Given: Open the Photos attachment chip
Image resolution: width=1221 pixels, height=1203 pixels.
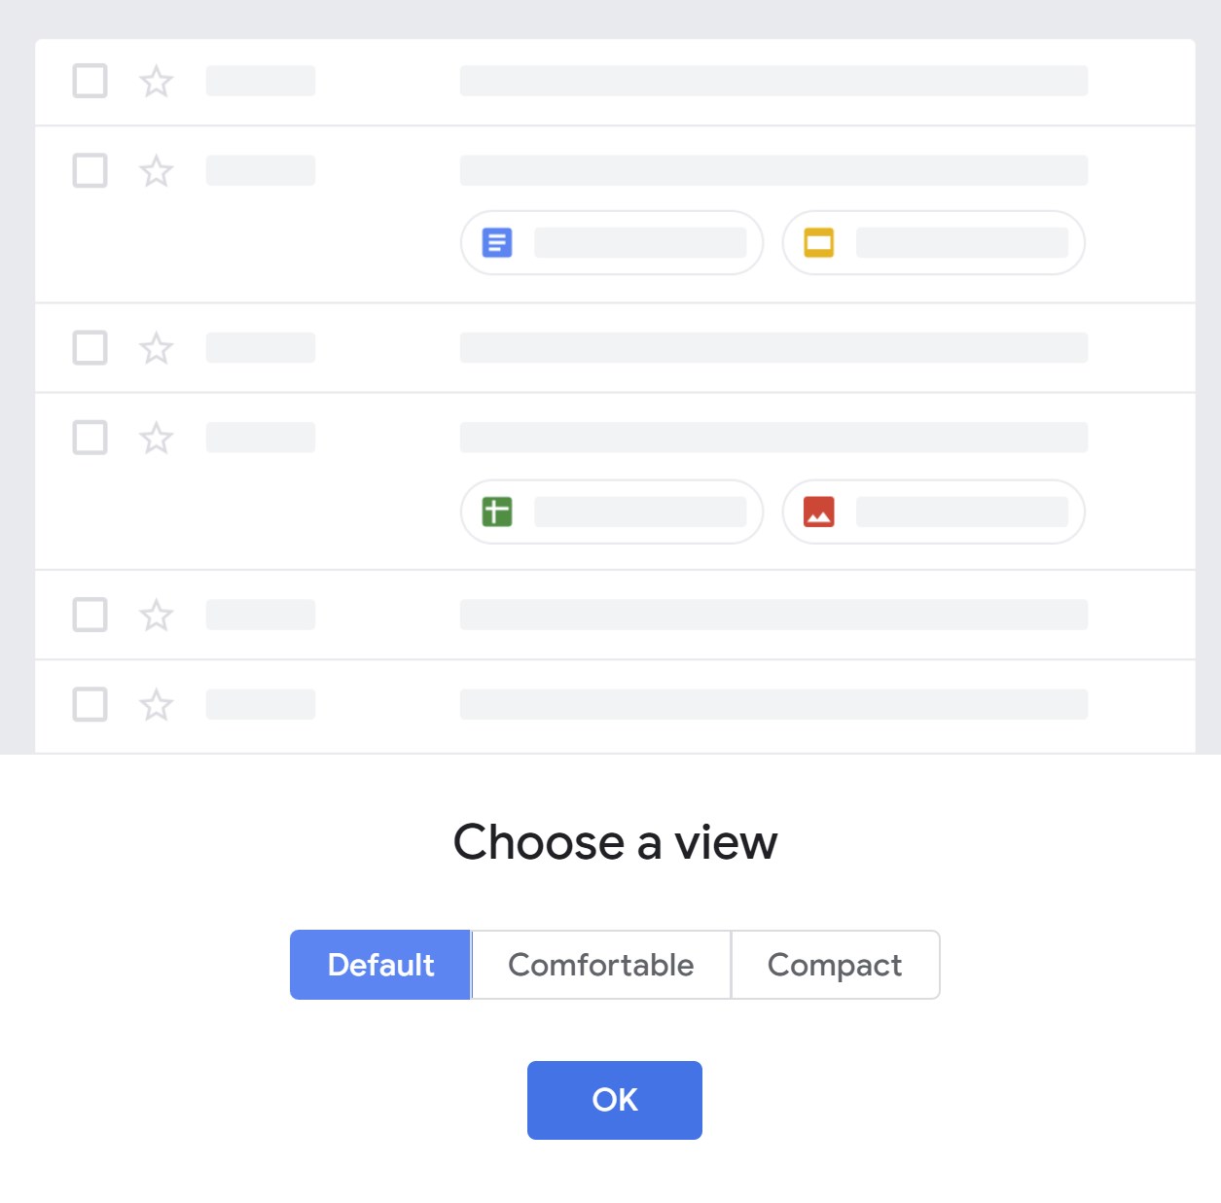Looking at the screenshot, I should pyautogui.click(x=933, y=512).
